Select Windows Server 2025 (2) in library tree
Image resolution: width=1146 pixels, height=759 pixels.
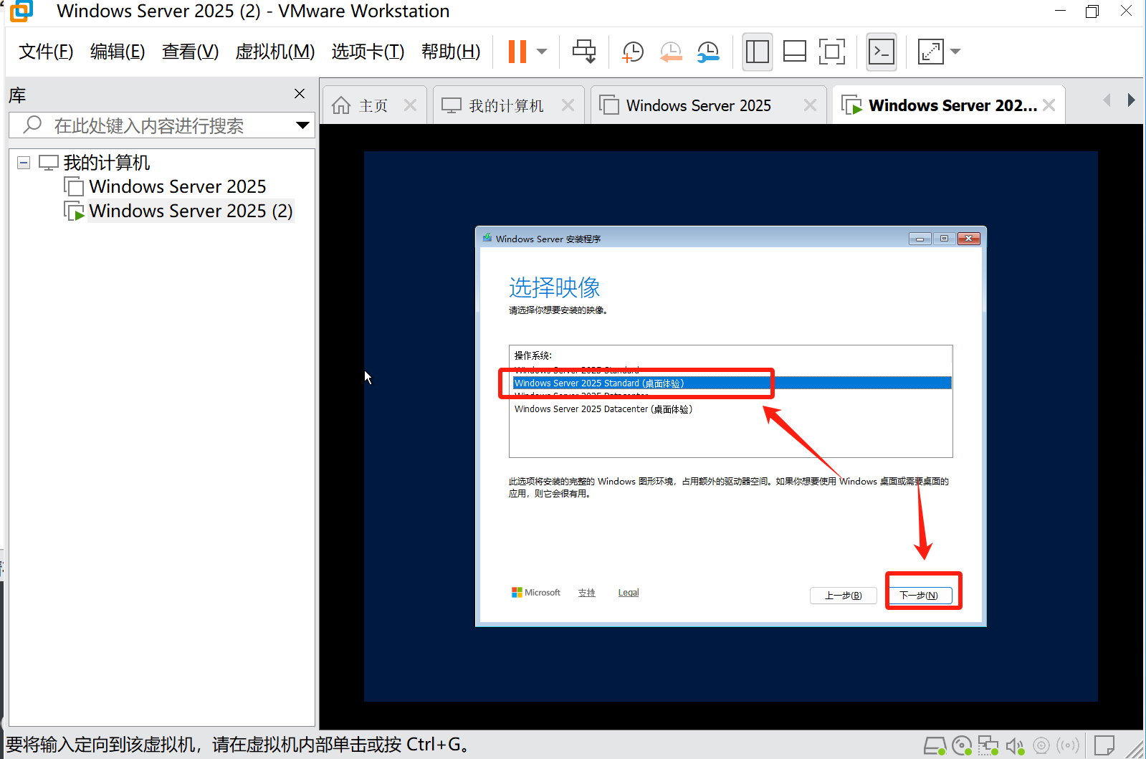click(191, 211)
